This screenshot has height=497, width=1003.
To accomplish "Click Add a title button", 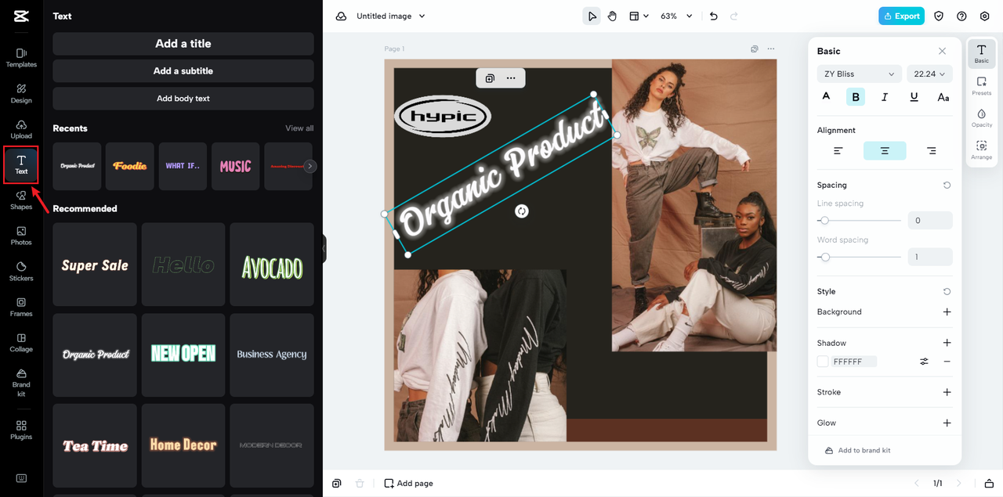I will [183, 44].
